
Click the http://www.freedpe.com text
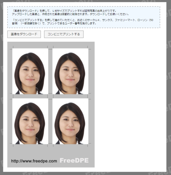34,161
